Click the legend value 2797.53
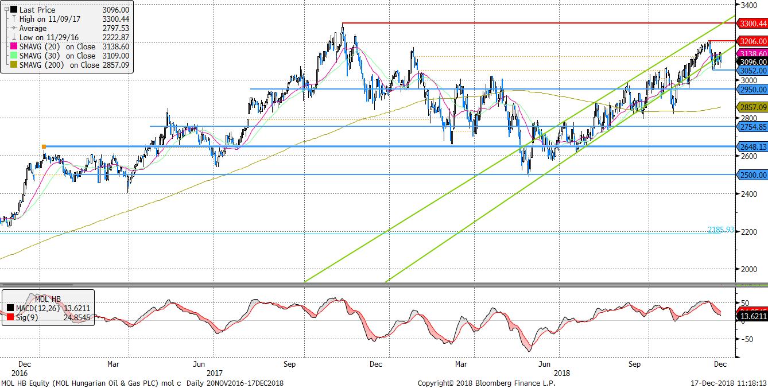768x388 pixels. click(x=115, y=28)
